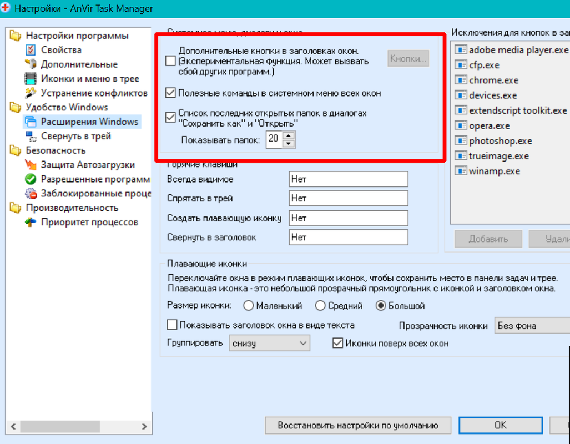Click the icon next to cfp.exe
570x444 pixels.
(461, 65)
